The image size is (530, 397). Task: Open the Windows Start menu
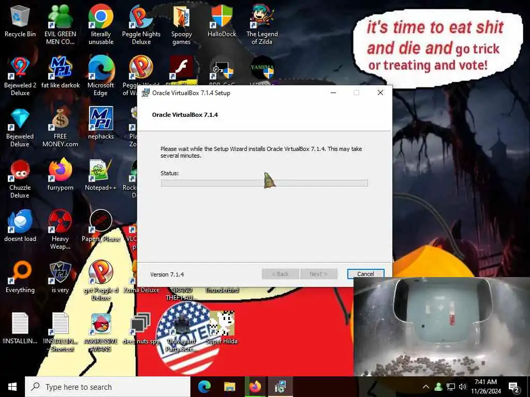[x=12, y=387]
